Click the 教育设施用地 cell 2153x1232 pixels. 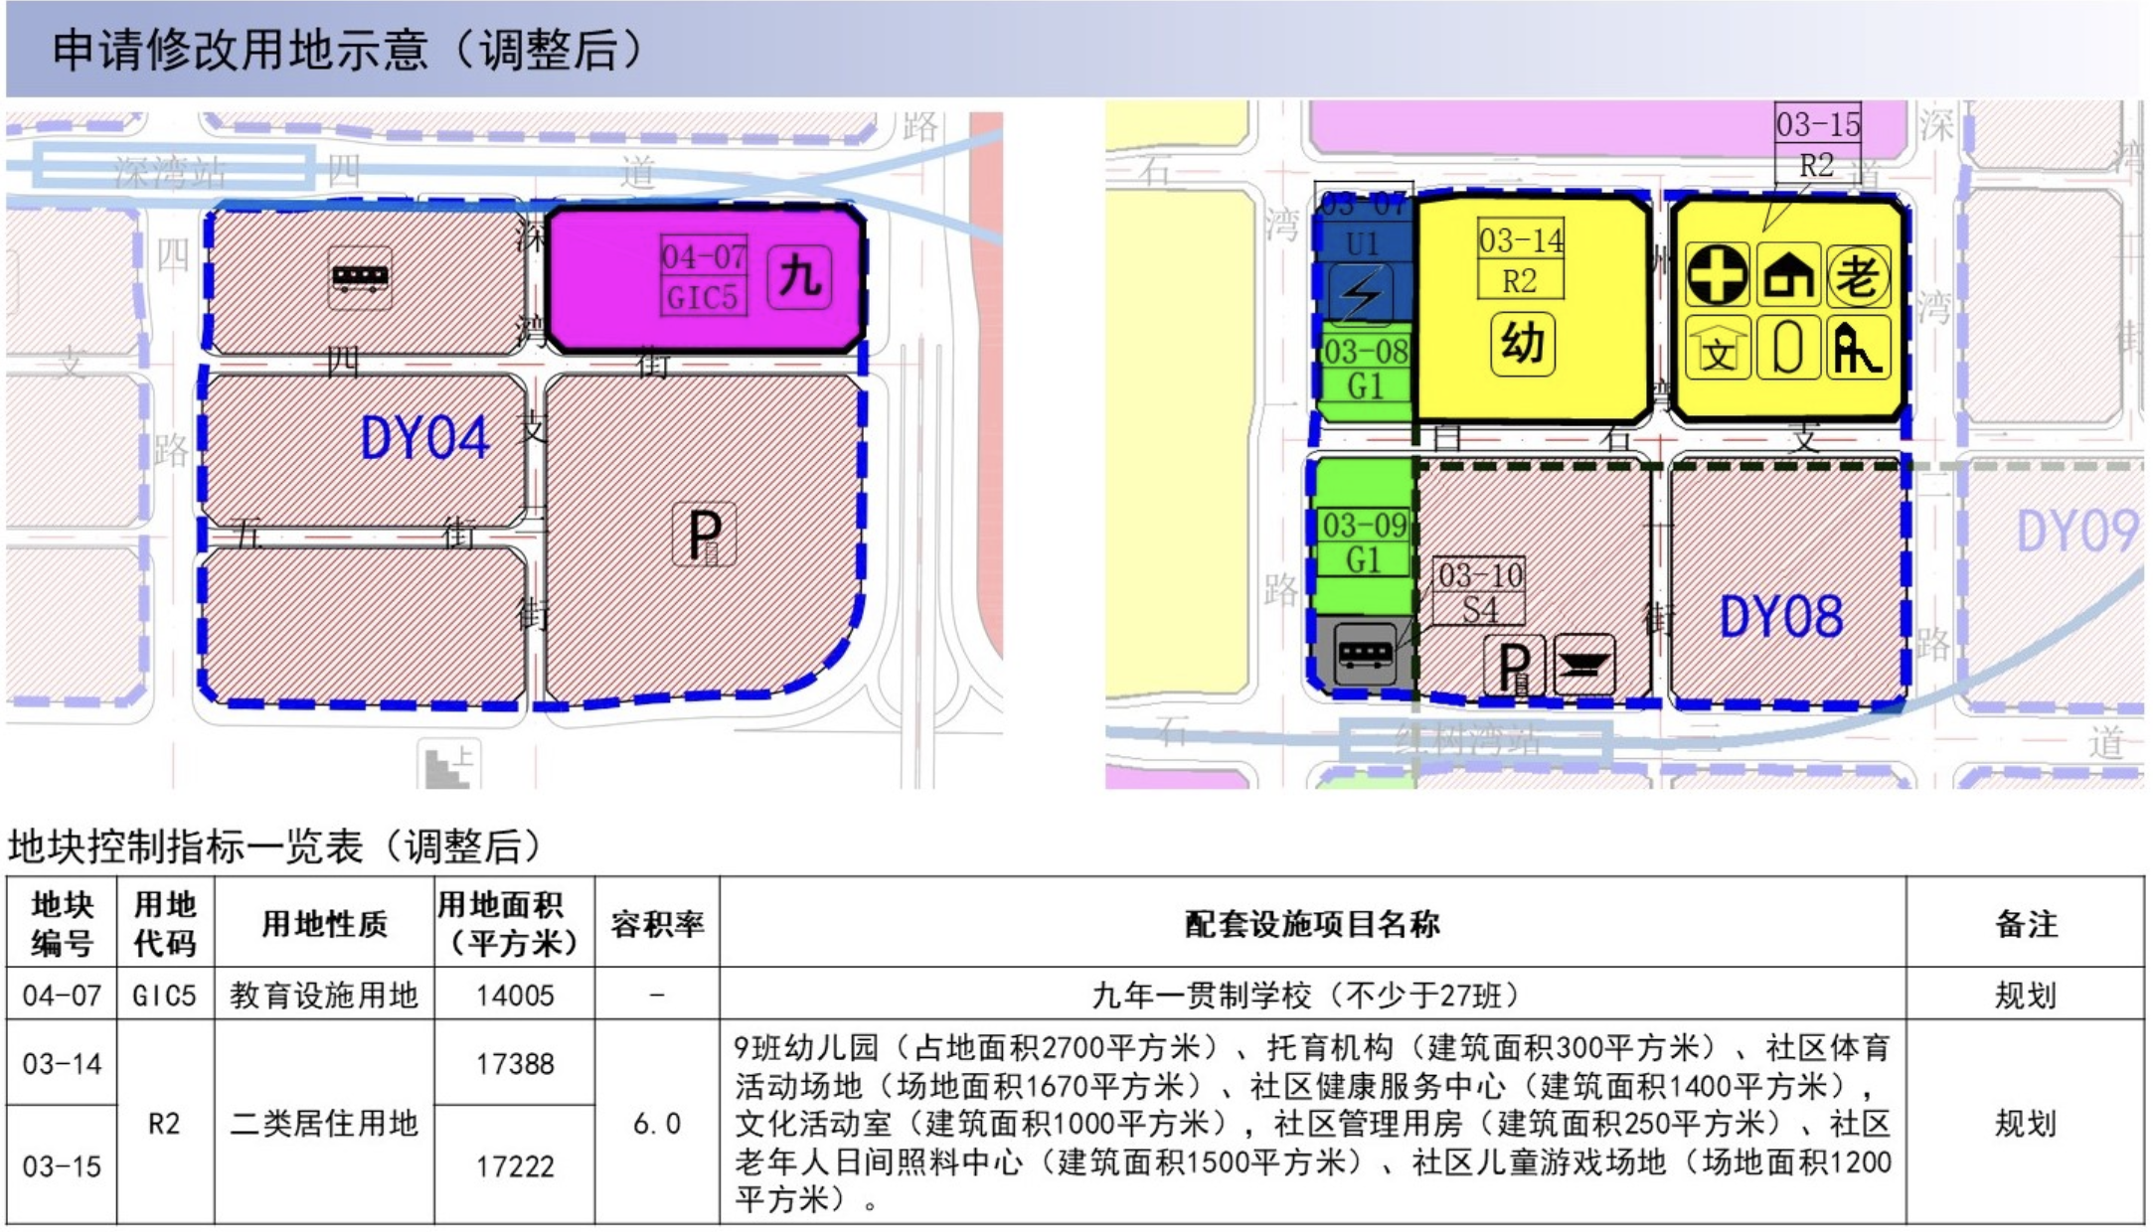coord(324,995)
